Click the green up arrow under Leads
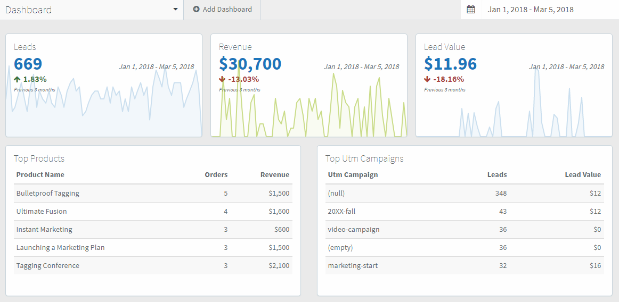 coord(17,79)
